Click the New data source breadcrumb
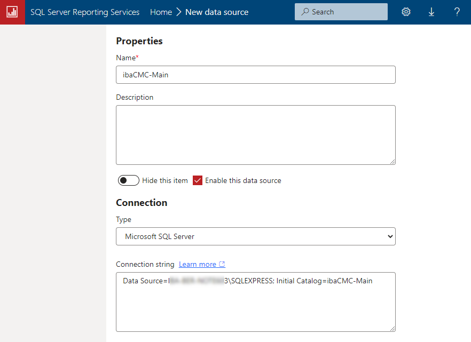This screenshot has width=471, height=342. tap(216, 12)
